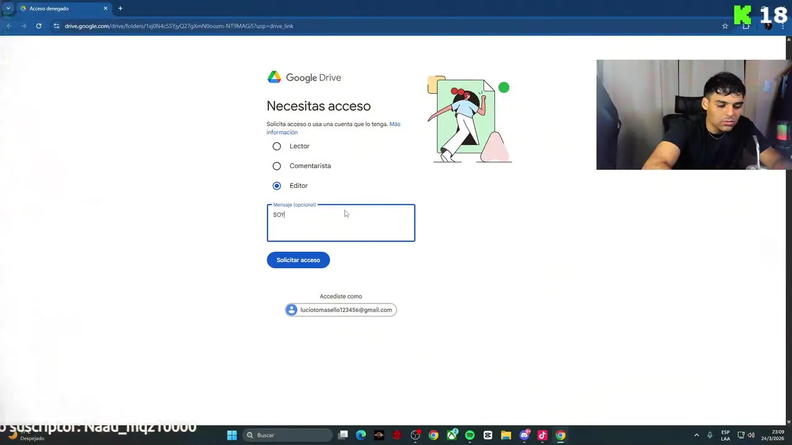Change the ESP LAA keyboard language
Image resolution: width=792 pixels, height=445 pixels.
coord(725,435)
